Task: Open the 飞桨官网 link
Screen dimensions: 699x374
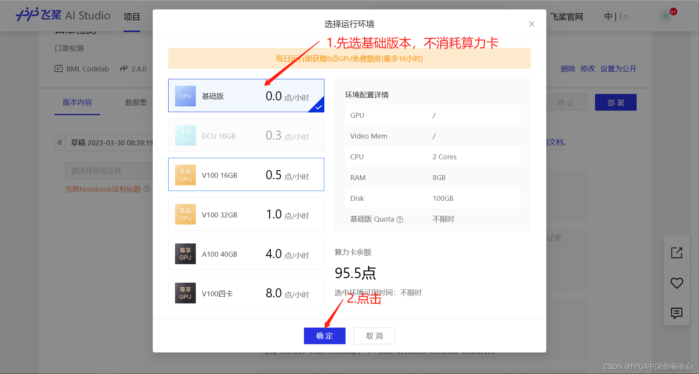Action: (x=566, y=17)
